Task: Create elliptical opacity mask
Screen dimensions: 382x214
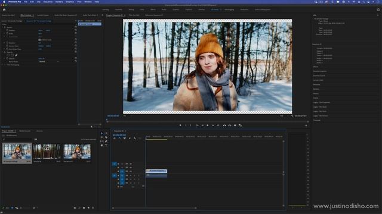Action: [8, 55]
